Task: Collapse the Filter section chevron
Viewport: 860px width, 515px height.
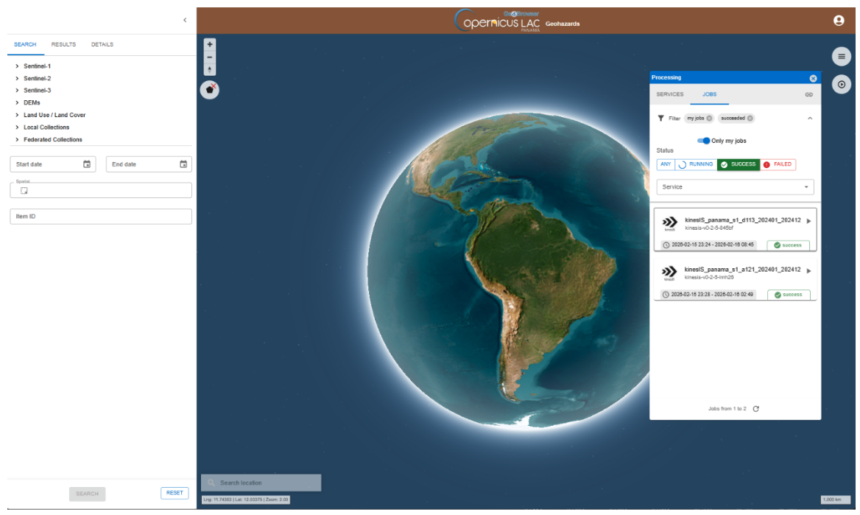Action: coord(810,119)
